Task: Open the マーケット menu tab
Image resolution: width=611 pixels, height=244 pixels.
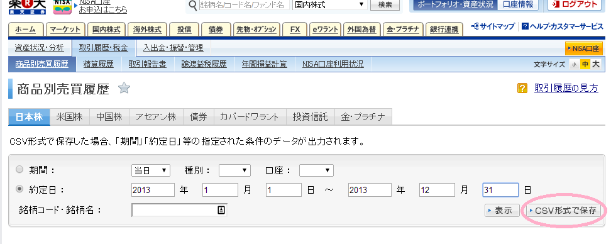Action: click(x=65, y=29)
